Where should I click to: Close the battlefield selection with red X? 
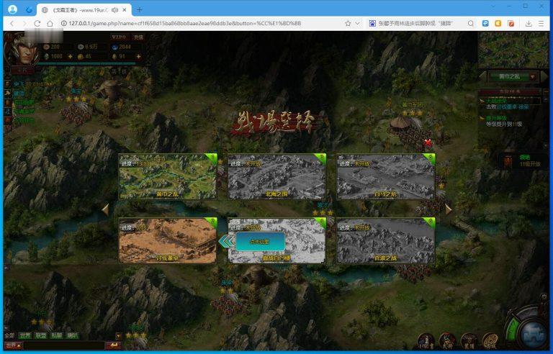428,142
